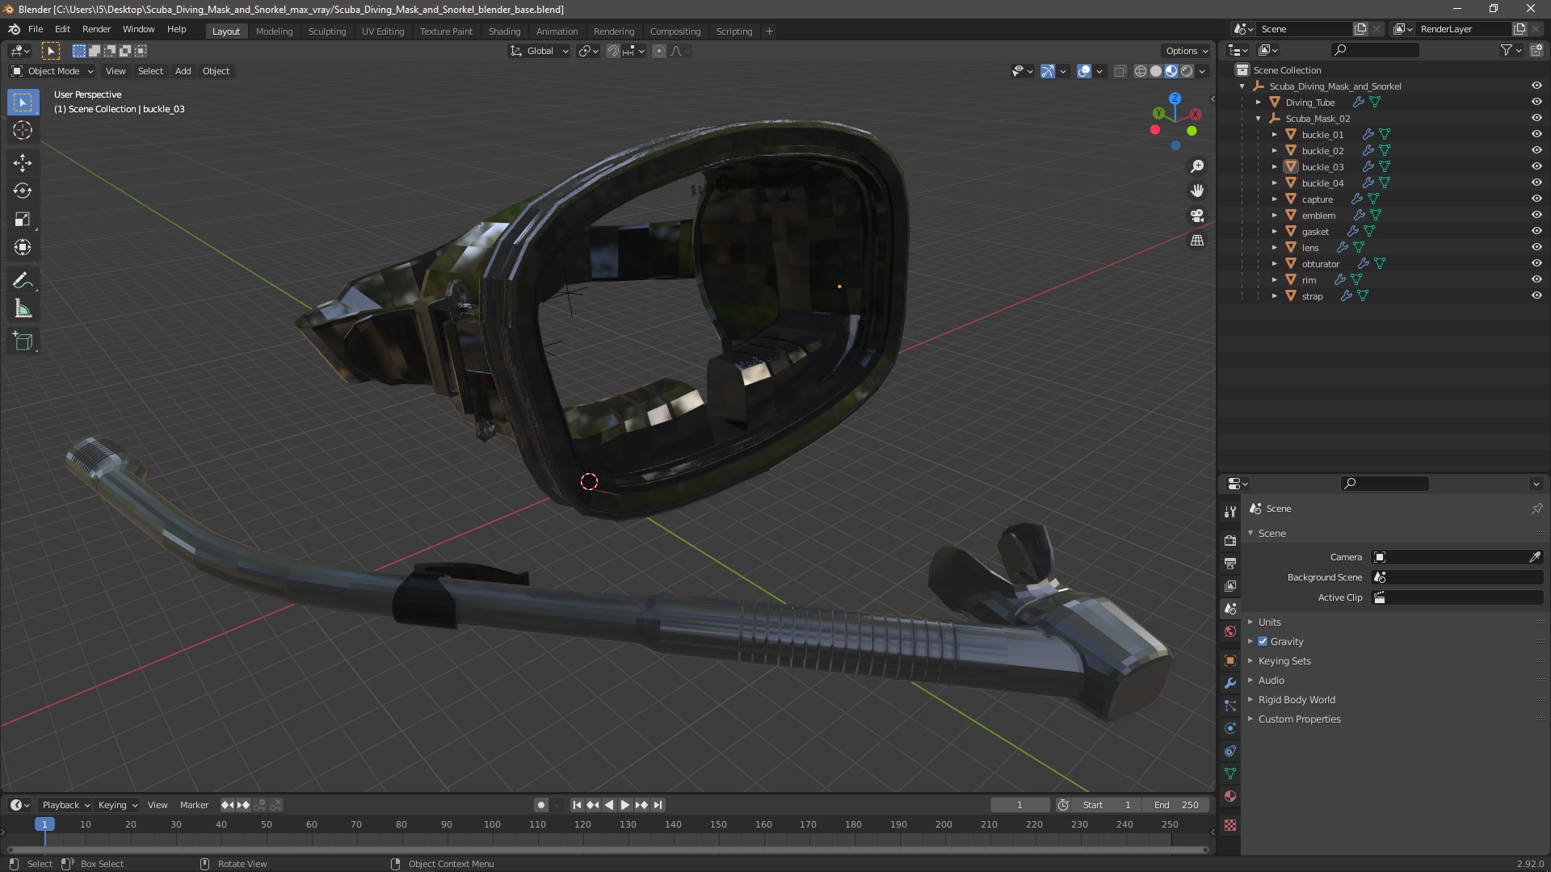1551x872 pixels.
Task: Toggle the camera view icon
Action: click(x=1197, y=216)
